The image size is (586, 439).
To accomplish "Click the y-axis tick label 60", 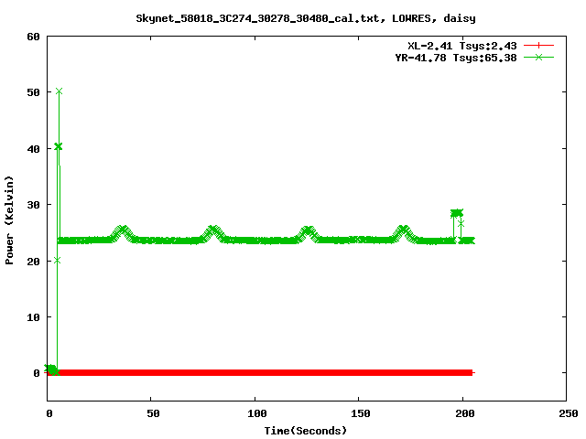I will tap(33, 37).
